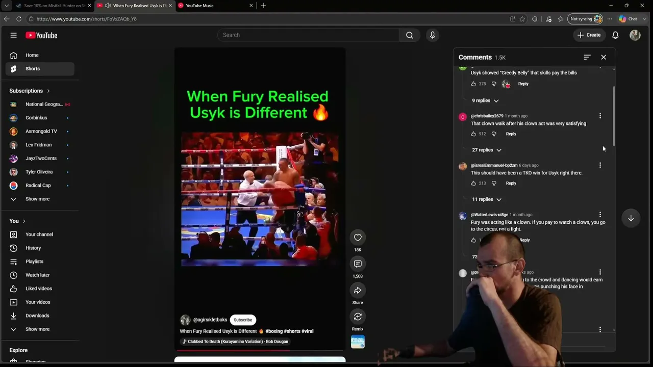Open Liked videos in the sidebar
Viewport: 653px width, 367px height.
[40, 289]
